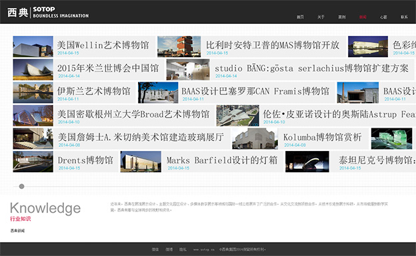Open BAAS设计巴塞罗那CAN Framis博物馆 article
This screenshot has width=416, height=256.
(255, 91)
